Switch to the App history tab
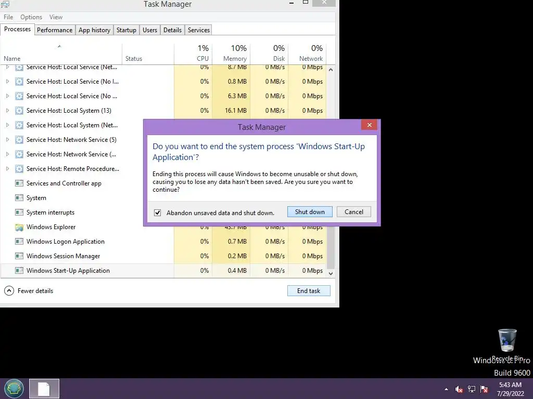Image resolution: width=533 pixels, height=399 pixels. point(95,30)
